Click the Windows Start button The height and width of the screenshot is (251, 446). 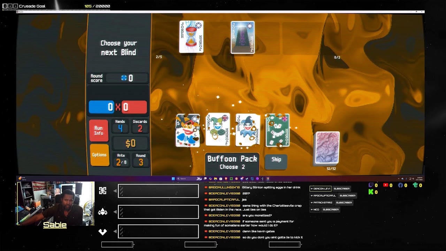click(173, 178)
